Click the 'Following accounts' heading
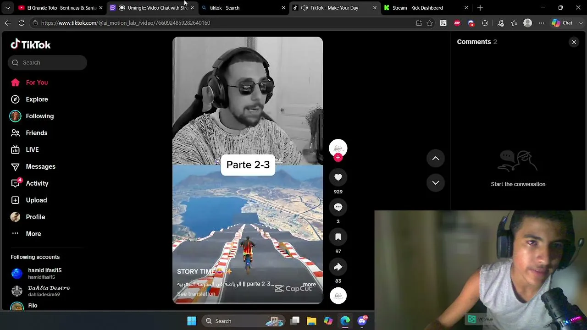The image size is (587, 330). click(x=35, y=257)
